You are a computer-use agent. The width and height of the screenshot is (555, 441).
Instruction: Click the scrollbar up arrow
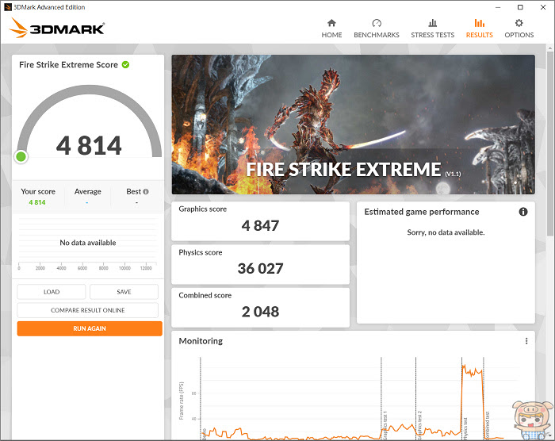click(x=549, y=48)
